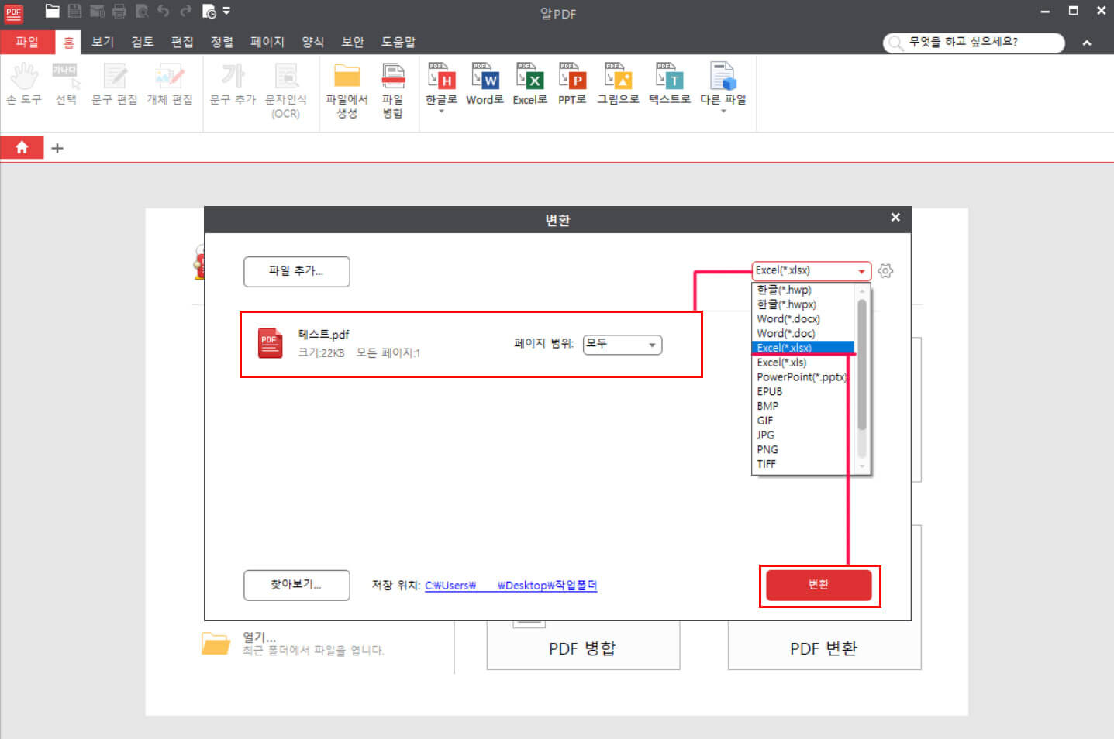1114x739 pixels.
Task: Open the 저장 위치 folder path link
Action: click(x=511, y=586)
